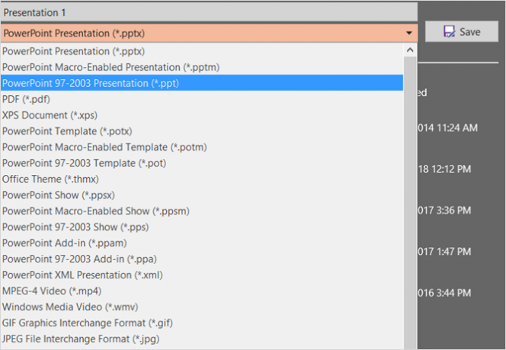Select PowerPoint Show (*.ppsx)
Screen dimensions: 506x350
pos(202,195)
